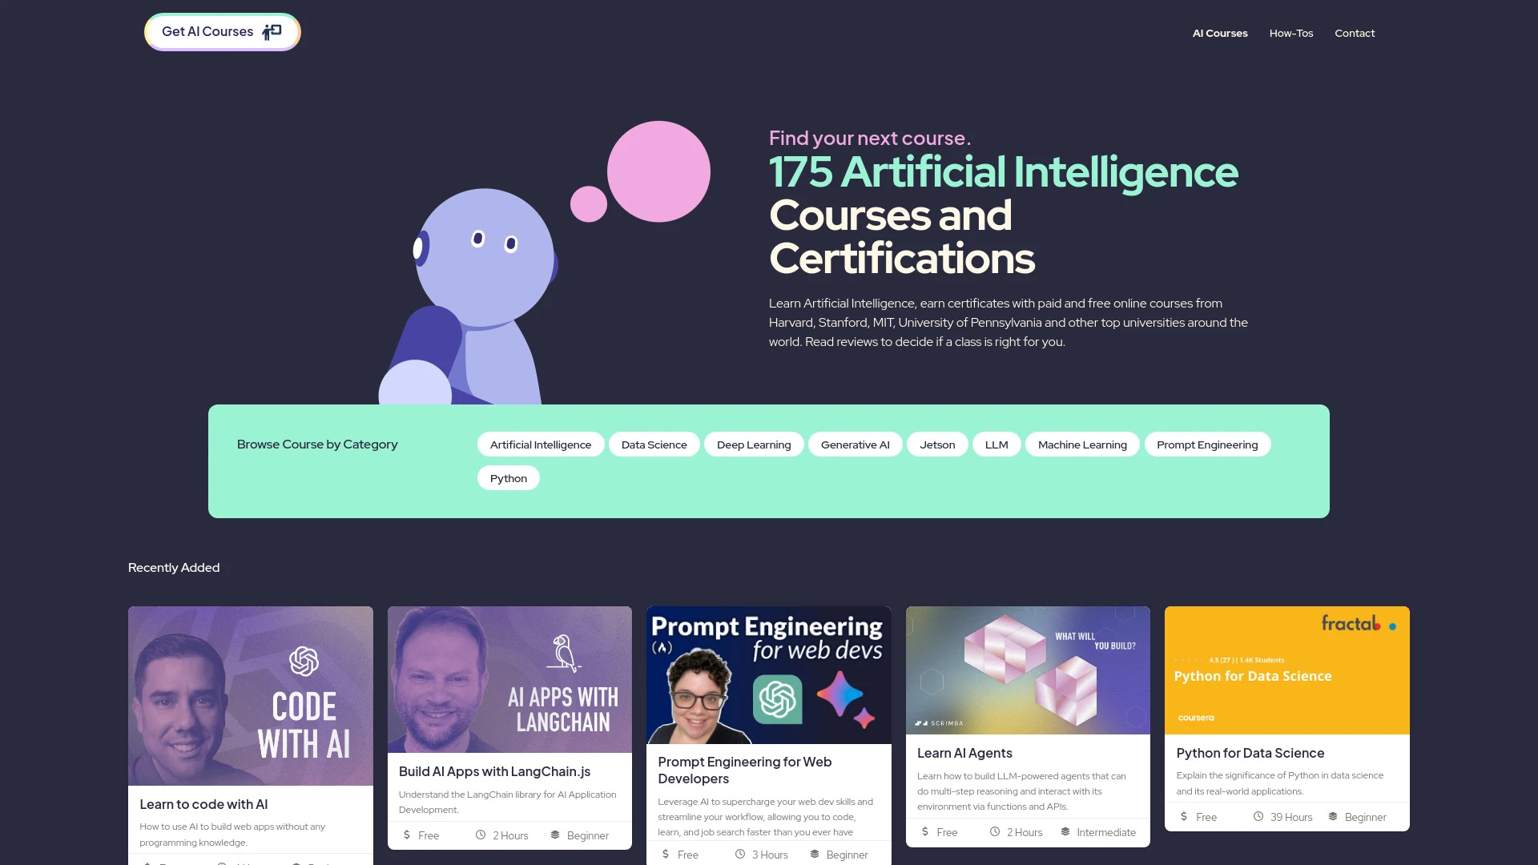
Task: Select the Generative AI category tag
Action: tap(855, 444)
